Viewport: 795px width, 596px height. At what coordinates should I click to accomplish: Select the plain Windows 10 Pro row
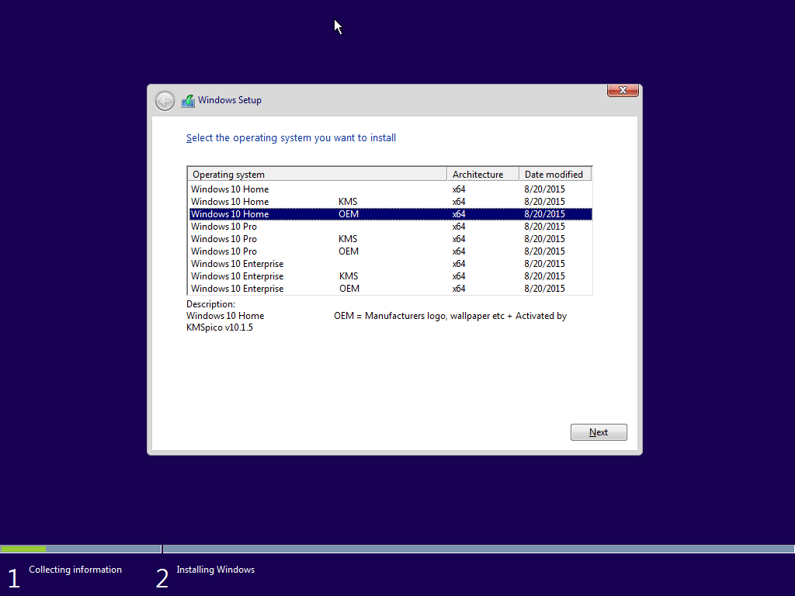(391, 227)
